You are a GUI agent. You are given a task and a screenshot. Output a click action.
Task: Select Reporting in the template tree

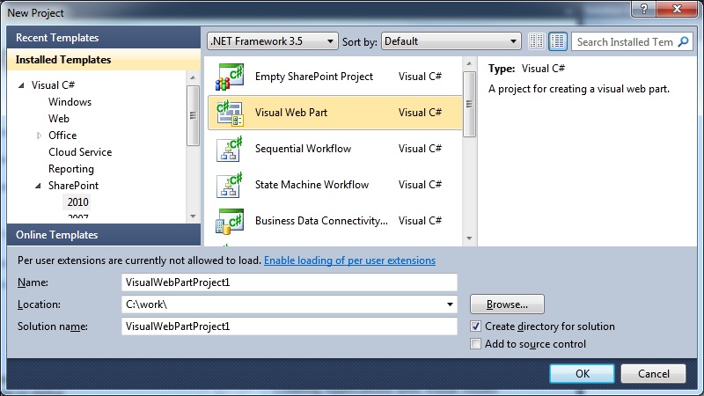pyautogui.click(x=71, y=169)
